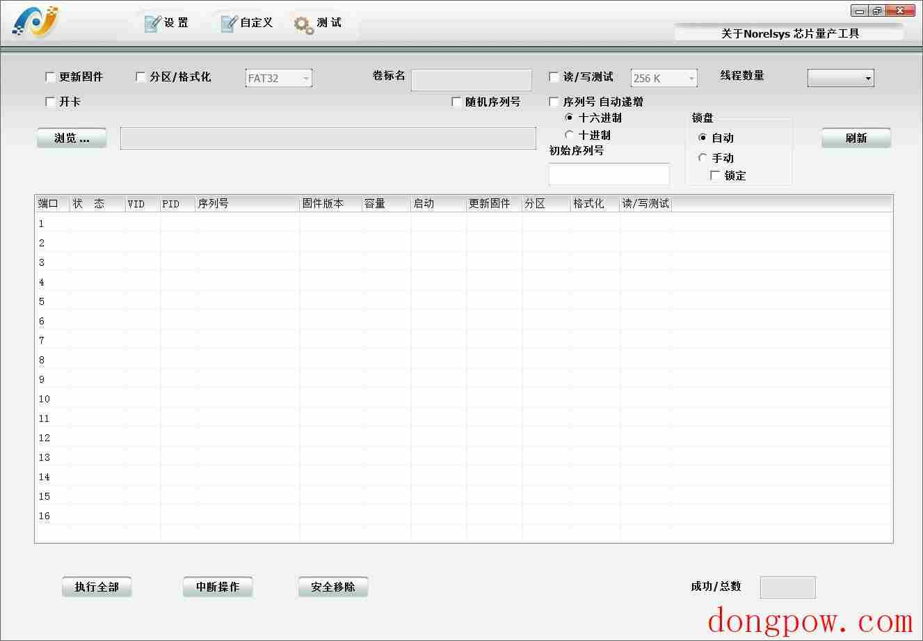Select port row 14 in table

pos(463,477)
